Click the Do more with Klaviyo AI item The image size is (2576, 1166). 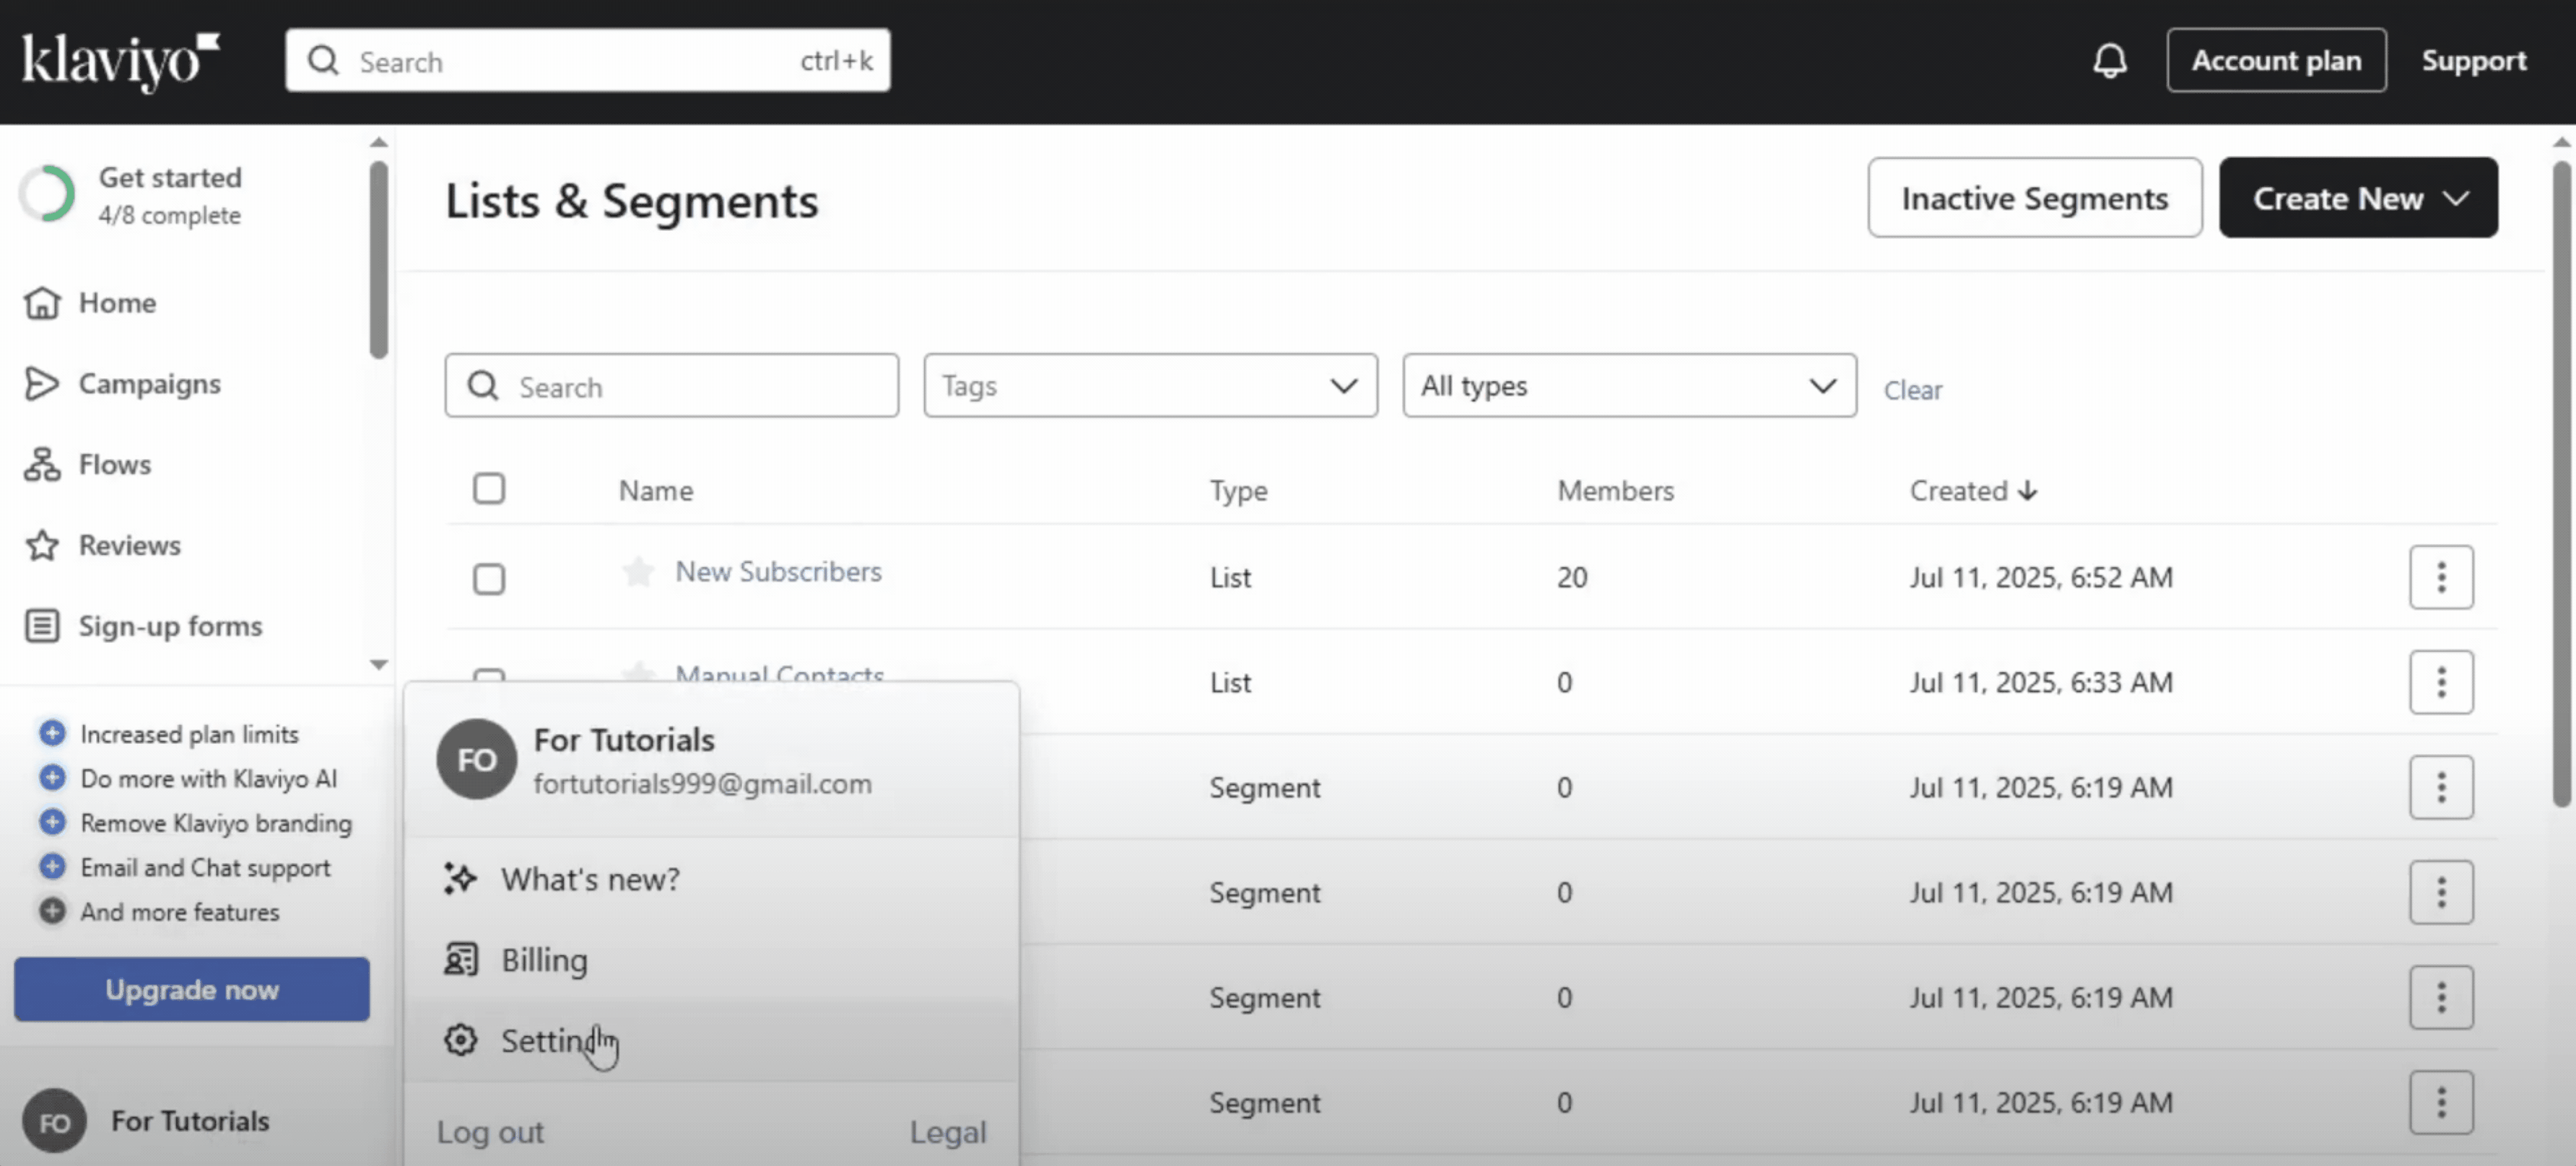[208, 779]
